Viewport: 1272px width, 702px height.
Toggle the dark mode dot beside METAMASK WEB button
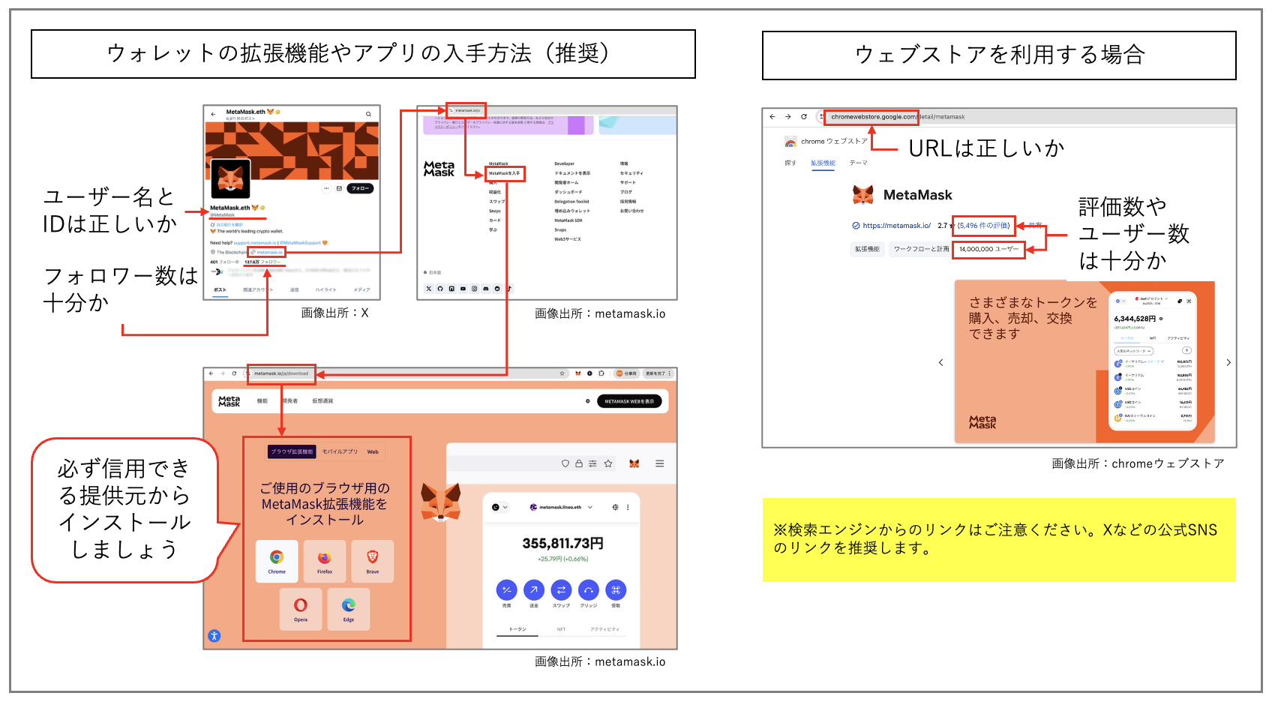point(588,401)
